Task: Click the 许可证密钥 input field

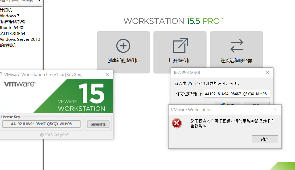Action: pyautogui.click(x=237, y=94)
